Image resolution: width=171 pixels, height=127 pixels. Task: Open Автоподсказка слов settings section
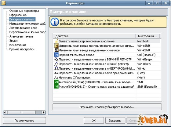23,28
